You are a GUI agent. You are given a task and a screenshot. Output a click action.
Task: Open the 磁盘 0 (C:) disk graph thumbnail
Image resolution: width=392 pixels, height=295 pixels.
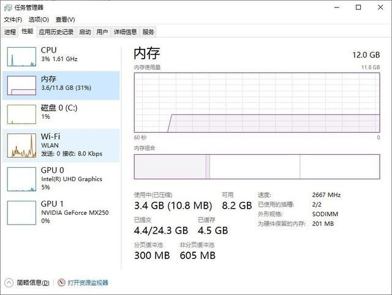tap(22, 114)
